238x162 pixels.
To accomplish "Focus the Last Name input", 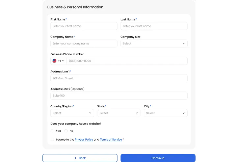I will (x=154, y=26).
